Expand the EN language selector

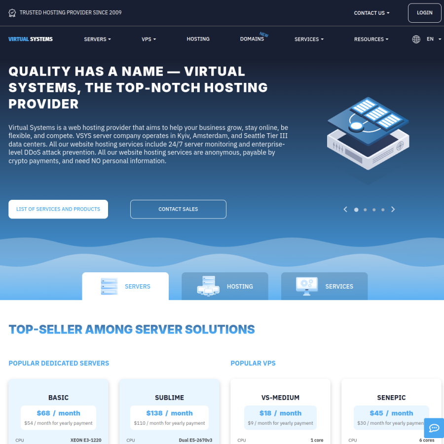point(434,39)
